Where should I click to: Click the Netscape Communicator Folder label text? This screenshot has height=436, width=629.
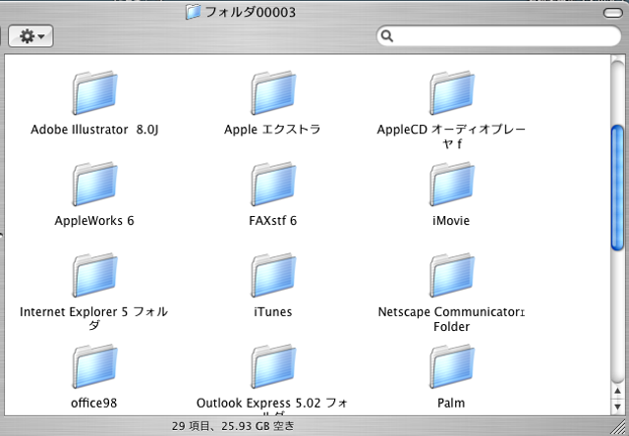point(451,319)
